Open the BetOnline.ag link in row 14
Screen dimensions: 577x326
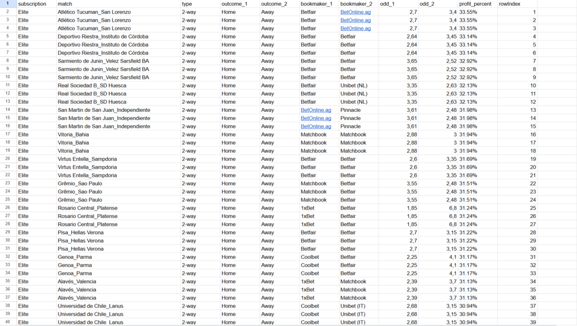click(316, 110)
